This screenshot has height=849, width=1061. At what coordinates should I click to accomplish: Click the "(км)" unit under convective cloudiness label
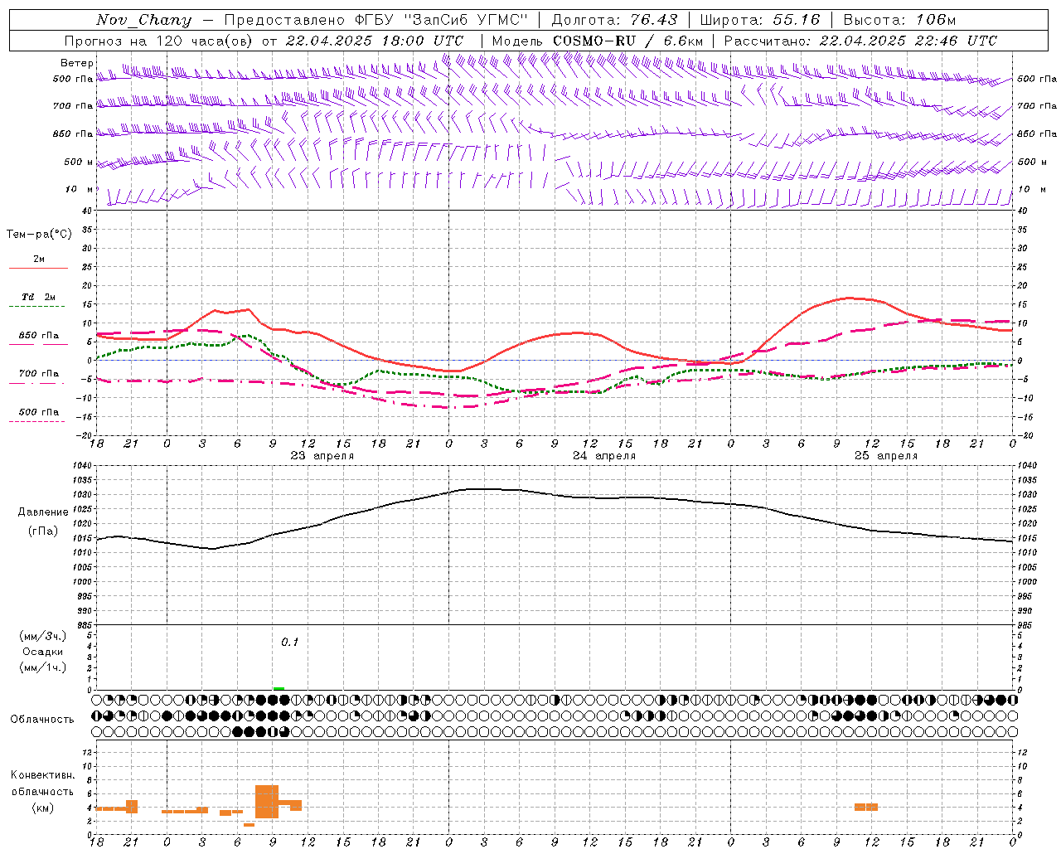[42, 808]
